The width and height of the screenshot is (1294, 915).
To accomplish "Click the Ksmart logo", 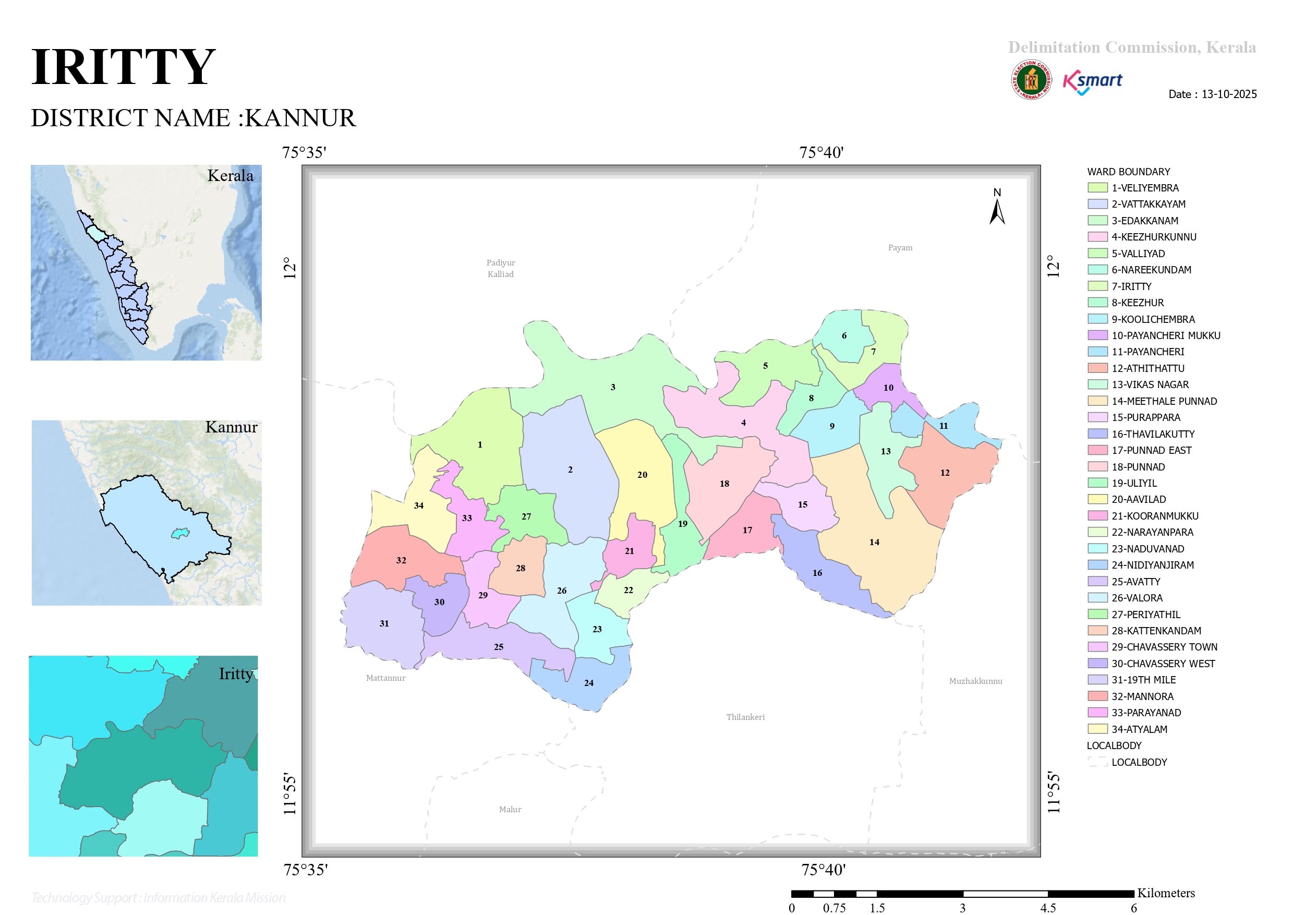I will [1092, 82].
